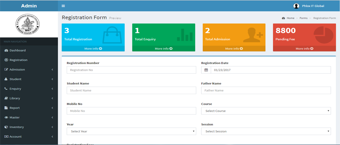Focus the Mobile No text field

pyautogui.click(x=131, y=111)
